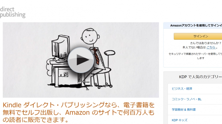Click the stick figure's smiling face
The height and width of the screenshot is (124, 222).
pos(90,36)
